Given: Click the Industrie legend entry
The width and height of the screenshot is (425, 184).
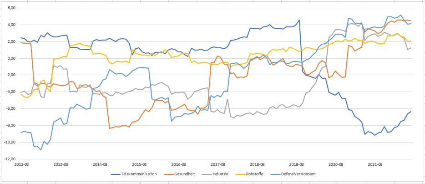Looking at the screenshot, I should (222, 174).
